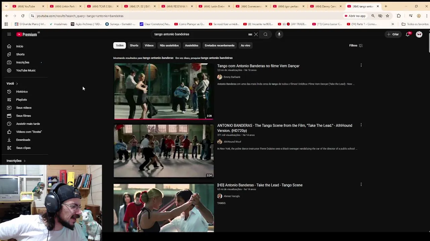The height and width of the screenshot is (241, 430).
Task: Expand the Você section
Action: (12, 83)
